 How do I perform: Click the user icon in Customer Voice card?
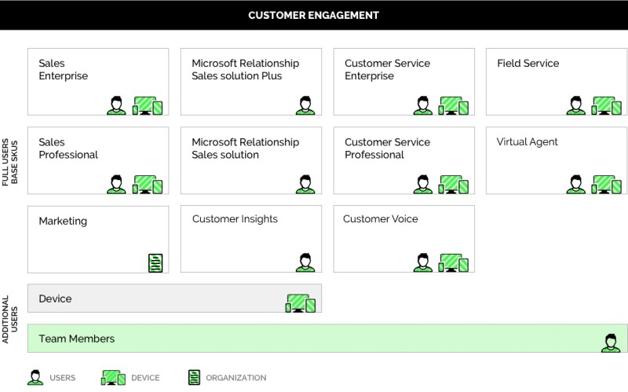click(423, 262)
